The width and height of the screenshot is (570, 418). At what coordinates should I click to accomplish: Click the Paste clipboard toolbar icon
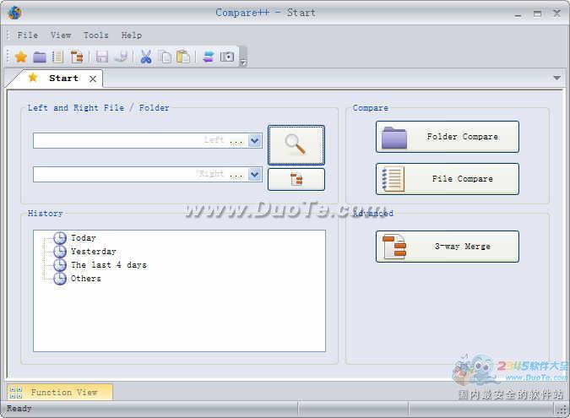point(183,57)
